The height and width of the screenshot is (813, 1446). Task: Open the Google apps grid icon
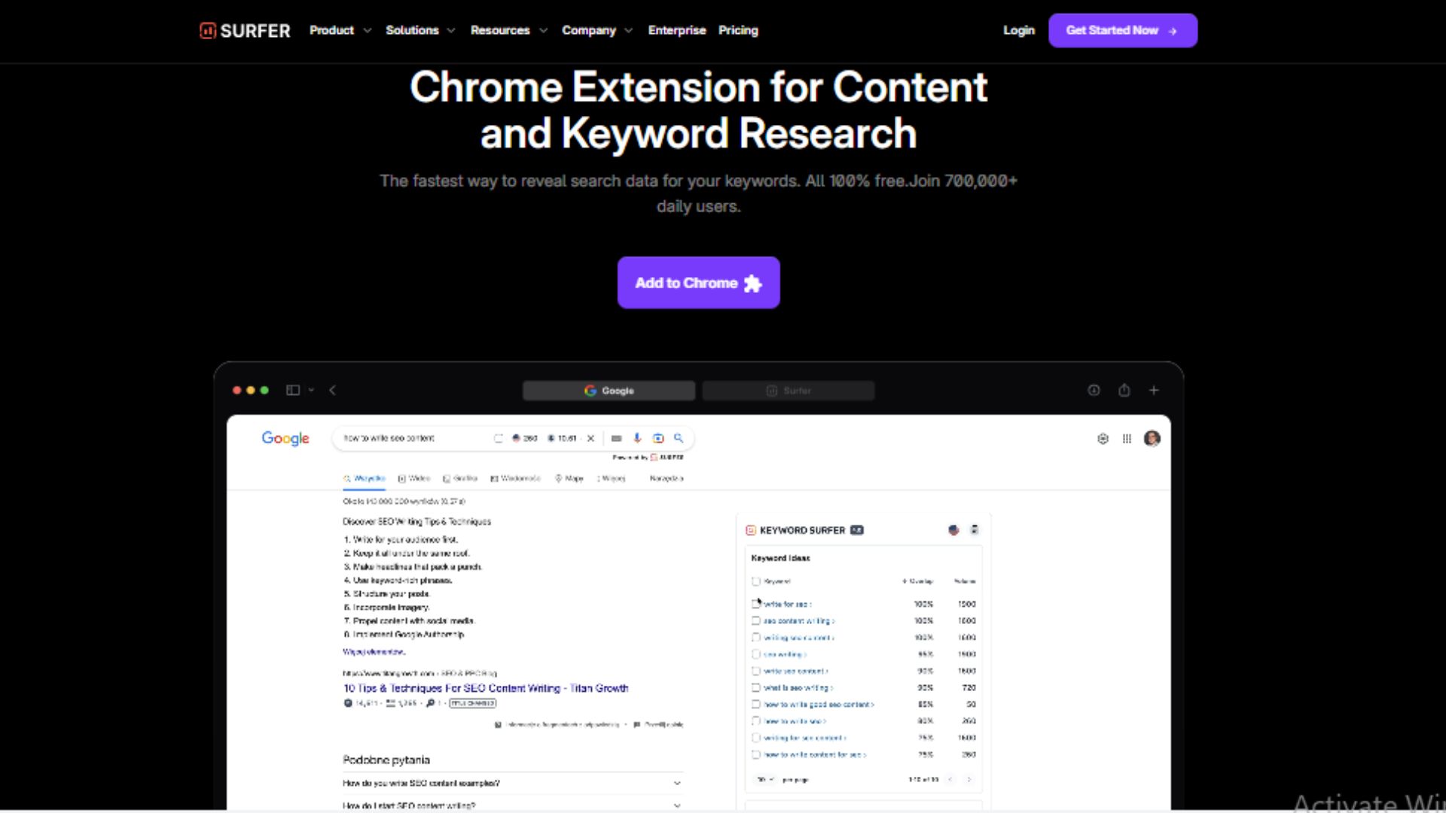point(1127,439)
